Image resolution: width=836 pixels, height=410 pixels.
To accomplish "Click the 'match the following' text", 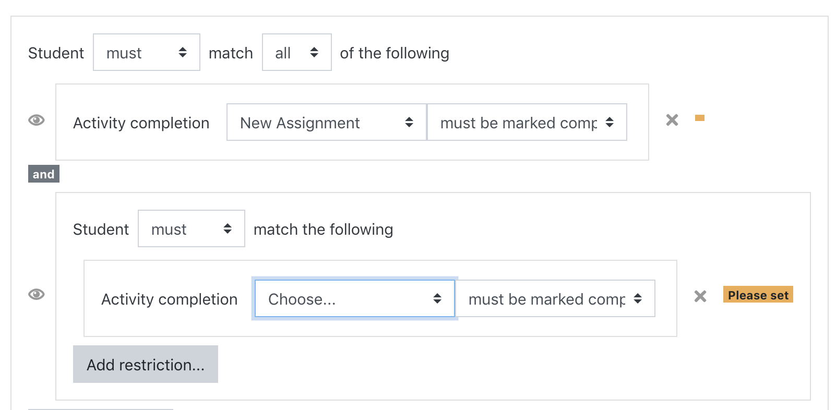I will coord(323,230).
